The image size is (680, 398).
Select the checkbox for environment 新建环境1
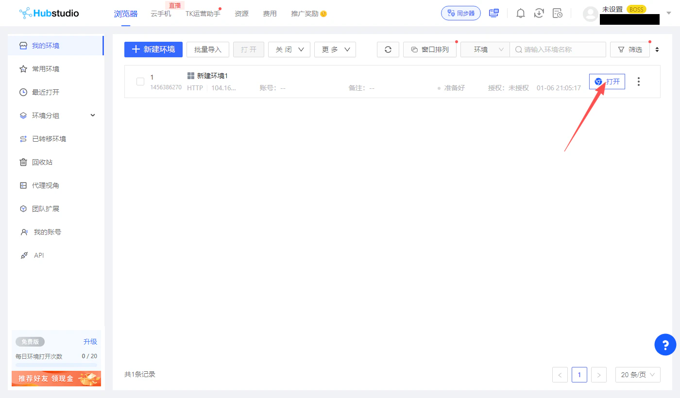pos(140,82)
